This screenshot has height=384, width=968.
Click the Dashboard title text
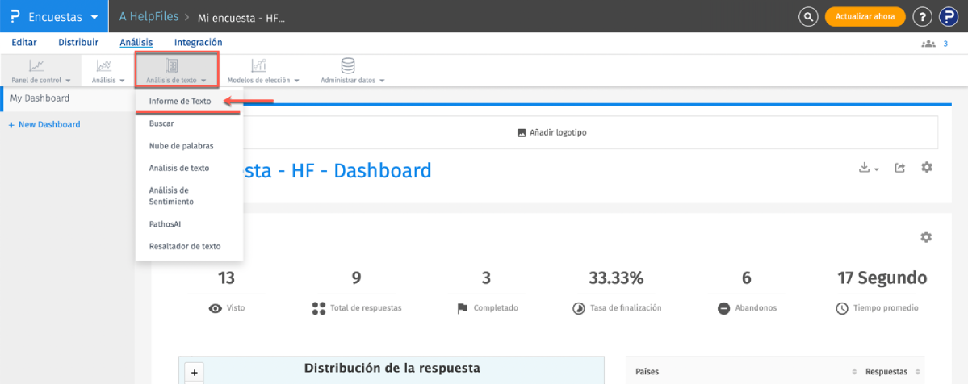tap(337, 170)
